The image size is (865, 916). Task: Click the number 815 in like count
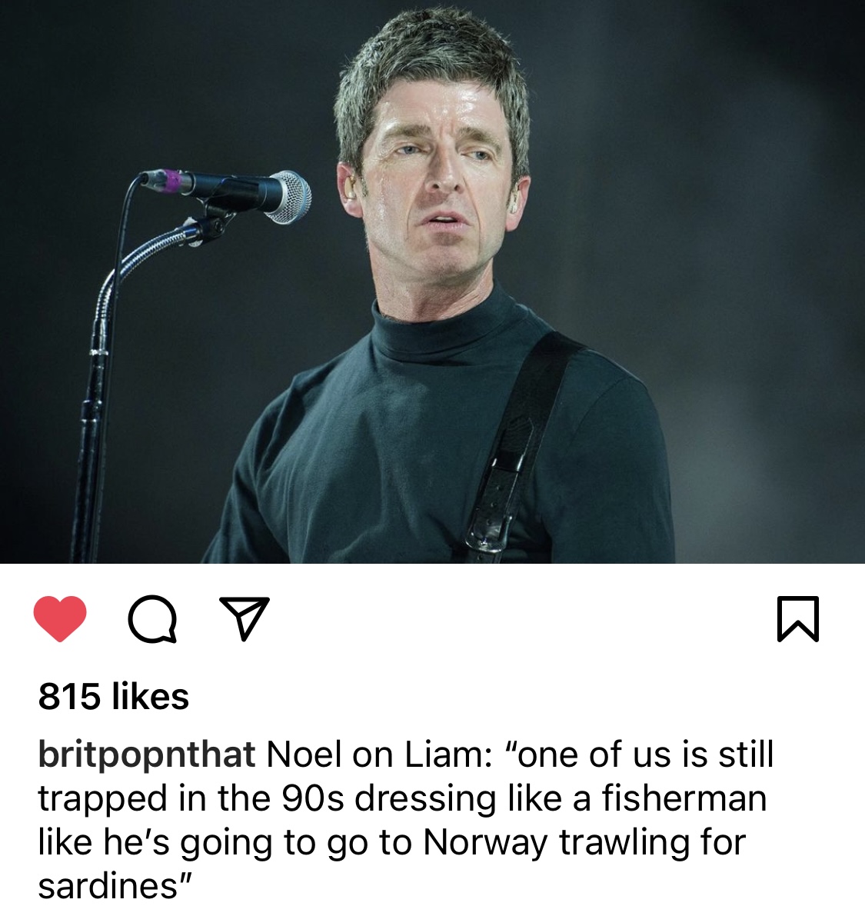pyautogui.click(x=69, y=696)
